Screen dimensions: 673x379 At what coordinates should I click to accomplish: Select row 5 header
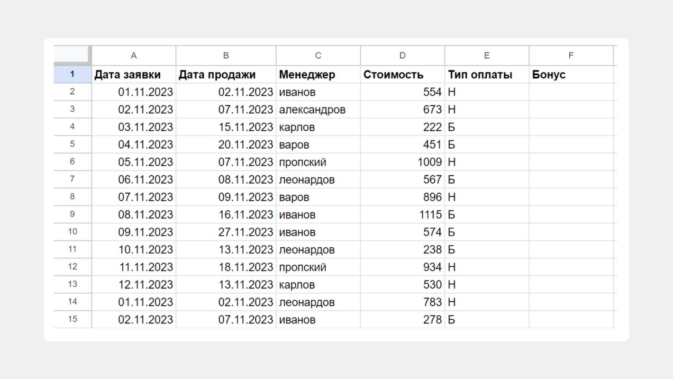(73, 144)
